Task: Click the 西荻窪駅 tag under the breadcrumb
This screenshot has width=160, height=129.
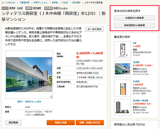Action: [37, 8]
